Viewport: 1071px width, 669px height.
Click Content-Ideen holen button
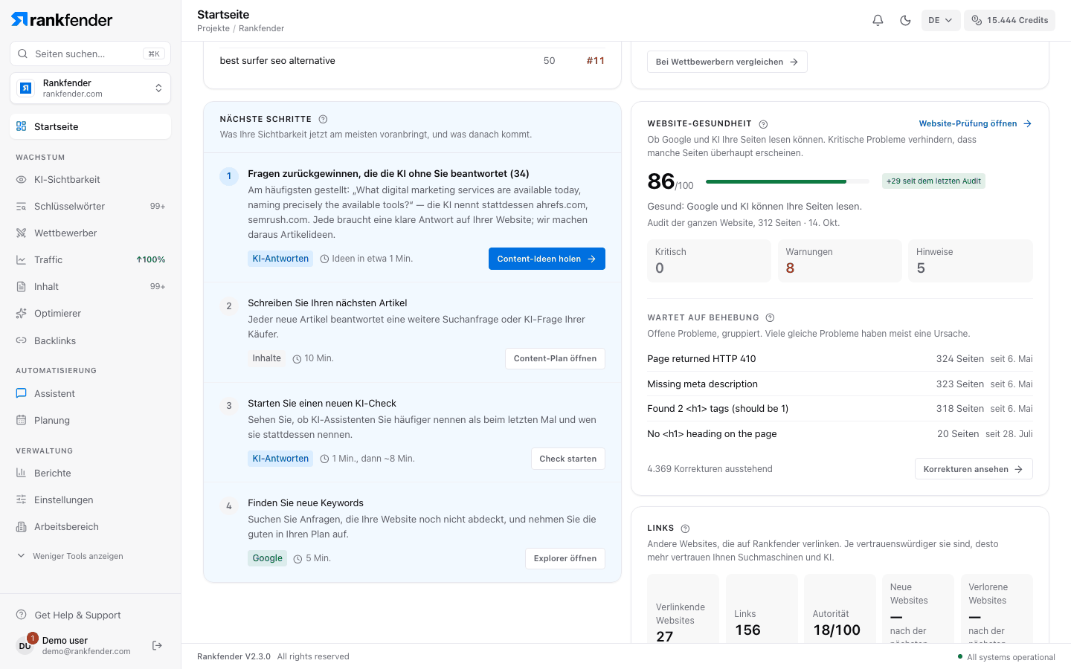(x=547, y=259)
